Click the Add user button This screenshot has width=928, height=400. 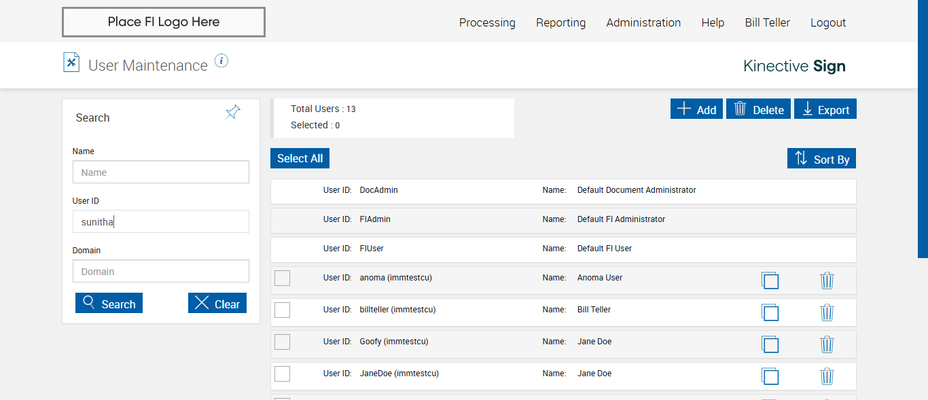click(696, 109)
